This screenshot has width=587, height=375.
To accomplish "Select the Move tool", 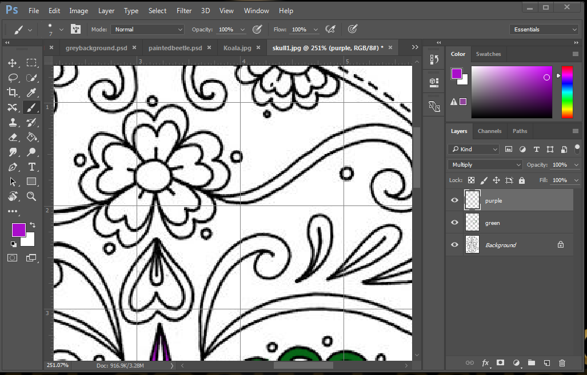I will 13,63.
